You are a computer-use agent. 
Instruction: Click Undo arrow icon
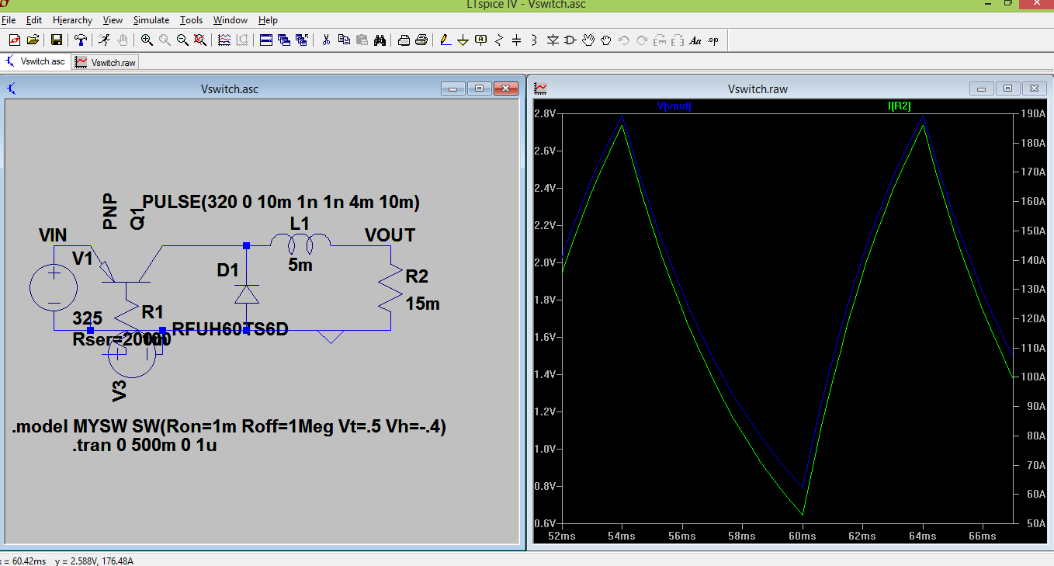[x=624, y=40]
